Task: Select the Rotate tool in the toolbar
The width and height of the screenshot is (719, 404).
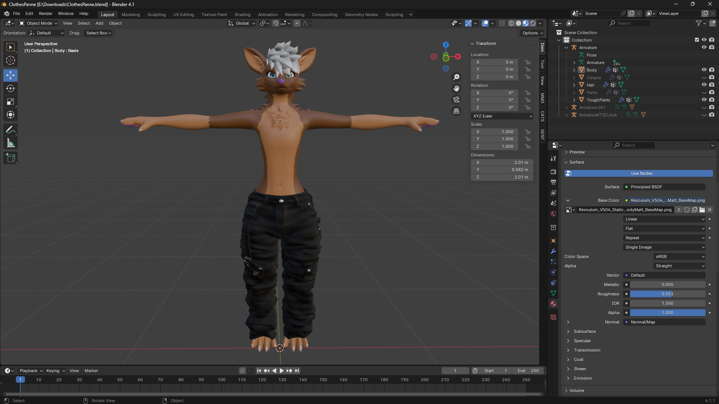Action: [10, 89]
